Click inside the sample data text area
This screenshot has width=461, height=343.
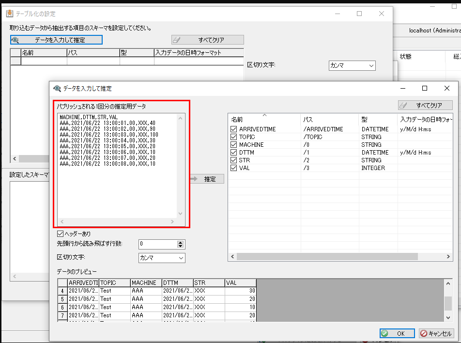pos(117,166)
